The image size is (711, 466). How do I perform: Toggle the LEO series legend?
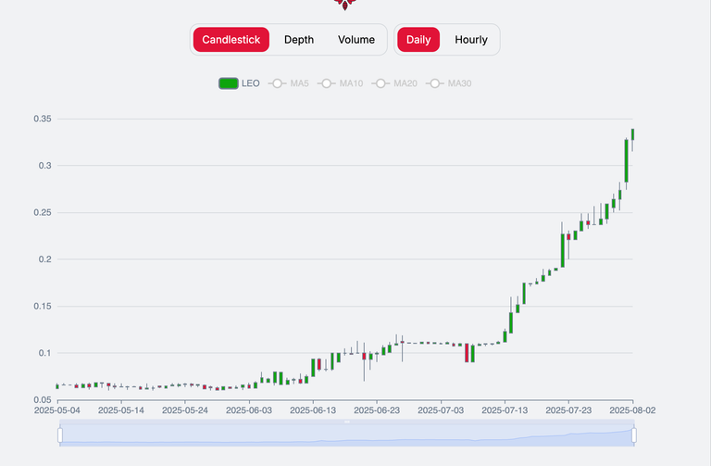tap(239, 83)
